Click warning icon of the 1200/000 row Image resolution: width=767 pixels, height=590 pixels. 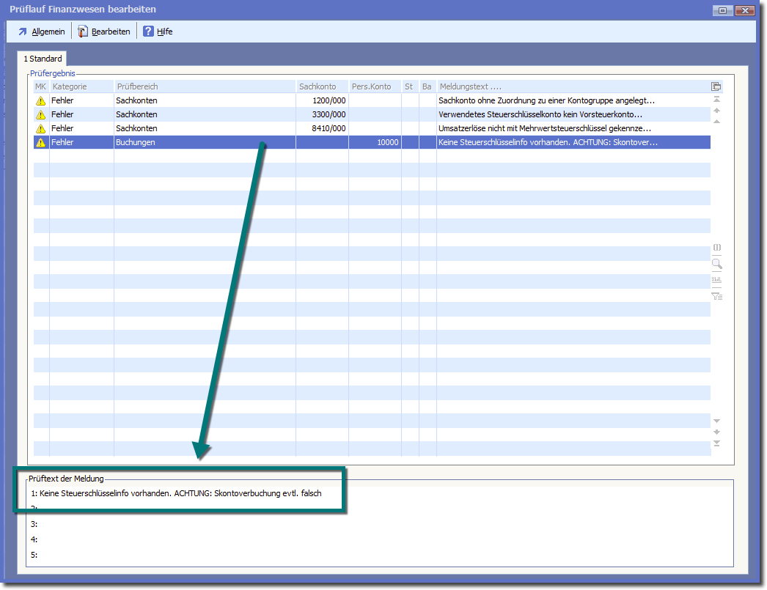click(41, 100)
